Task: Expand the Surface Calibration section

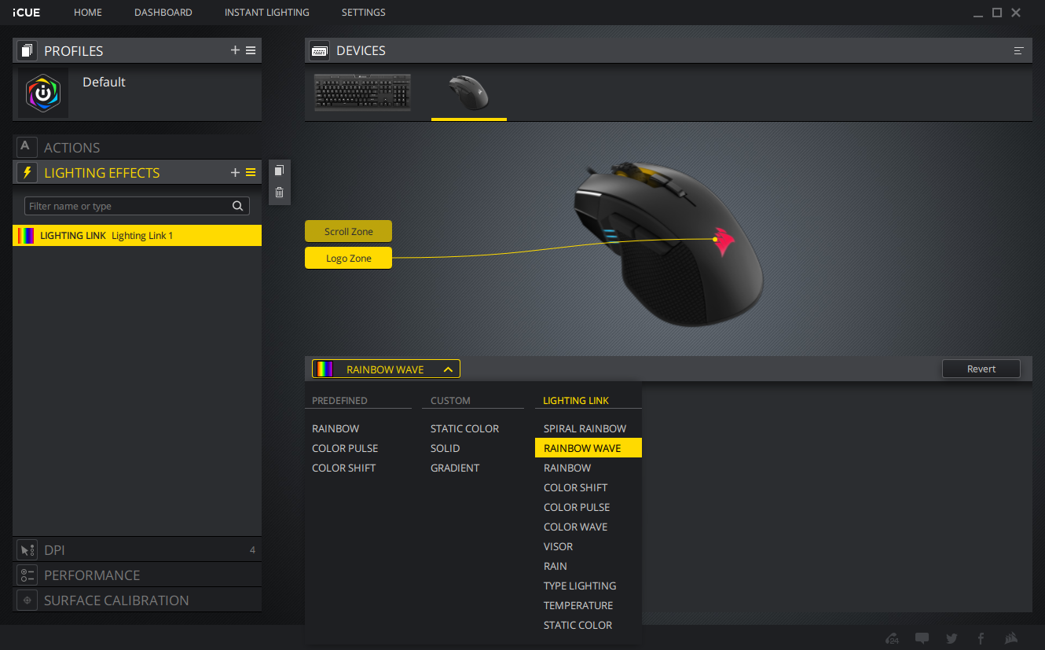Action: pyautogui.click(x=137, y=600)
